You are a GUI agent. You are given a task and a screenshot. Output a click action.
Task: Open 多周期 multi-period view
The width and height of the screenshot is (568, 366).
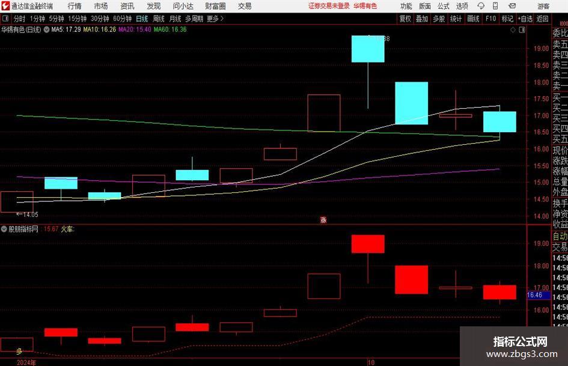tap(194, 19)
